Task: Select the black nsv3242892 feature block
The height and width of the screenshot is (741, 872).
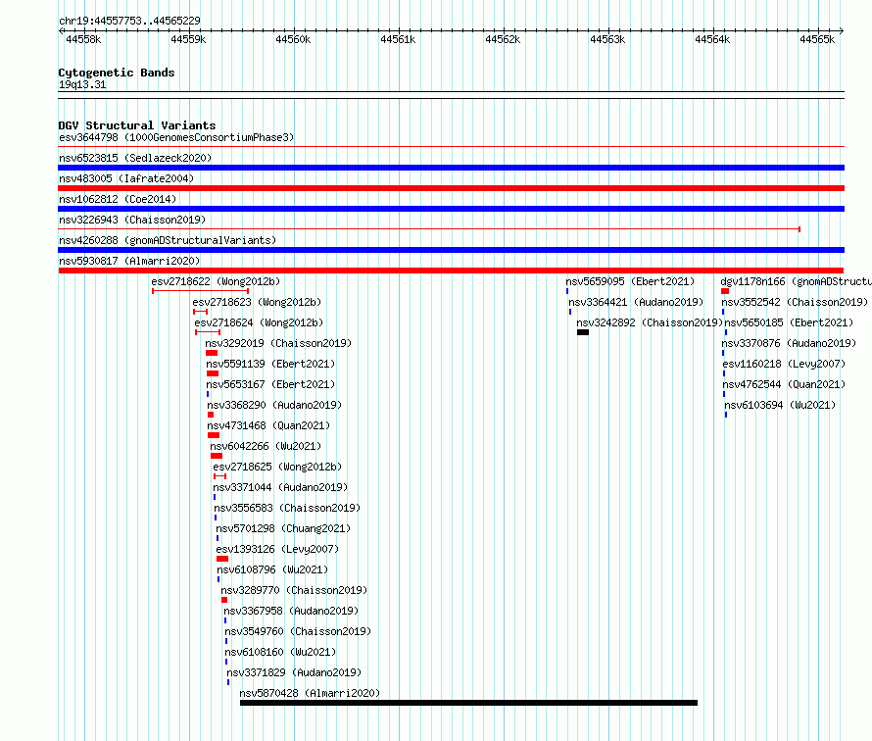Action: coord(583,332)
